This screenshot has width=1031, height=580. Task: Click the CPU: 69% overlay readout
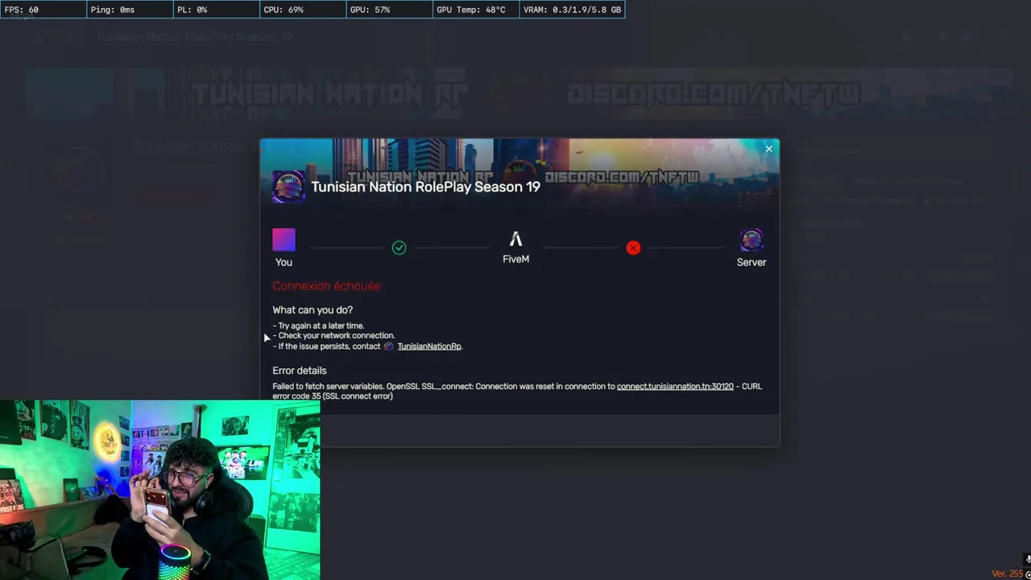303,10
